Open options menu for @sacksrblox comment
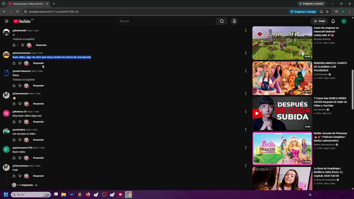Viewport: 354px width, 199px height. (246, 130)
